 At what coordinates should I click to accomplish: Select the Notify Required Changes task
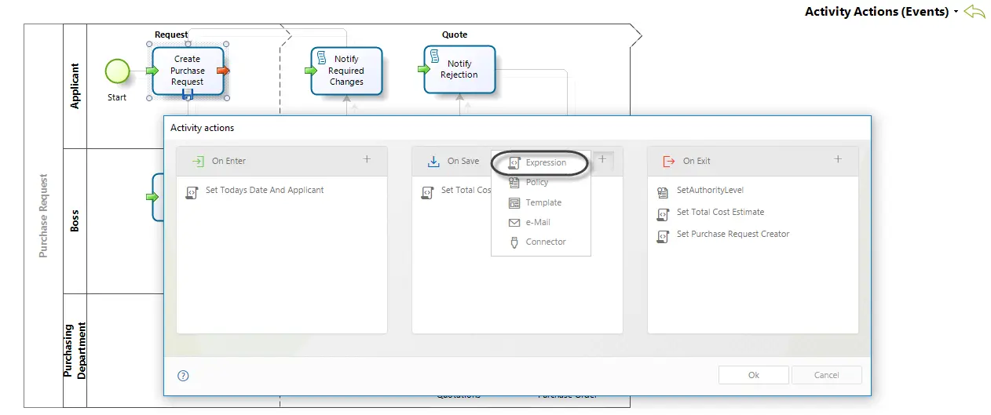coord(346,71)
